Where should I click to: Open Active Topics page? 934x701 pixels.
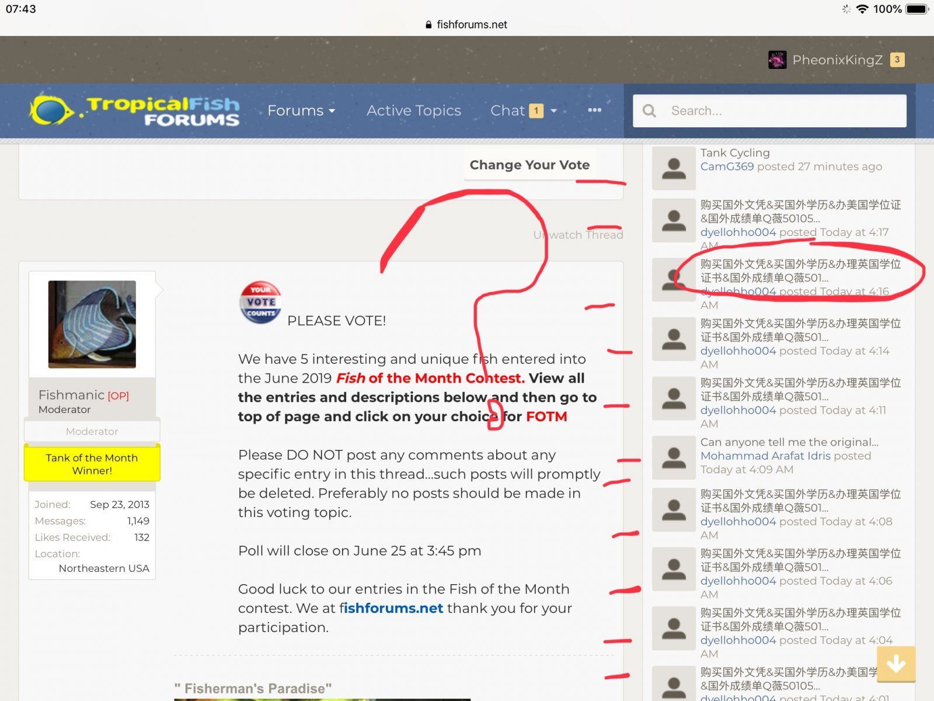[x=413, y=110]
